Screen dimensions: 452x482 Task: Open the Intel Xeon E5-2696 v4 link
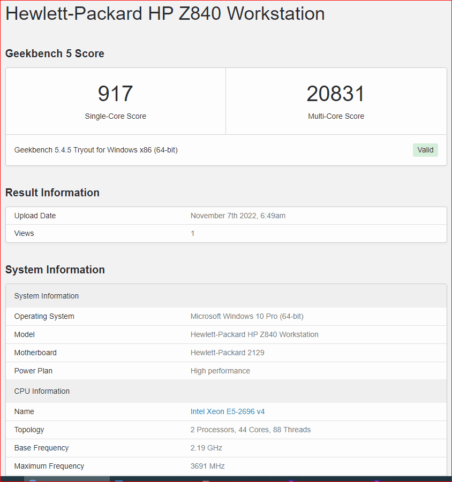click(x=228, y=411)
